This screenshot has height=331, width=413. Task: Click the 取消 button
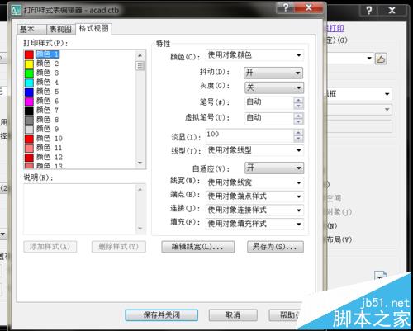233,315
